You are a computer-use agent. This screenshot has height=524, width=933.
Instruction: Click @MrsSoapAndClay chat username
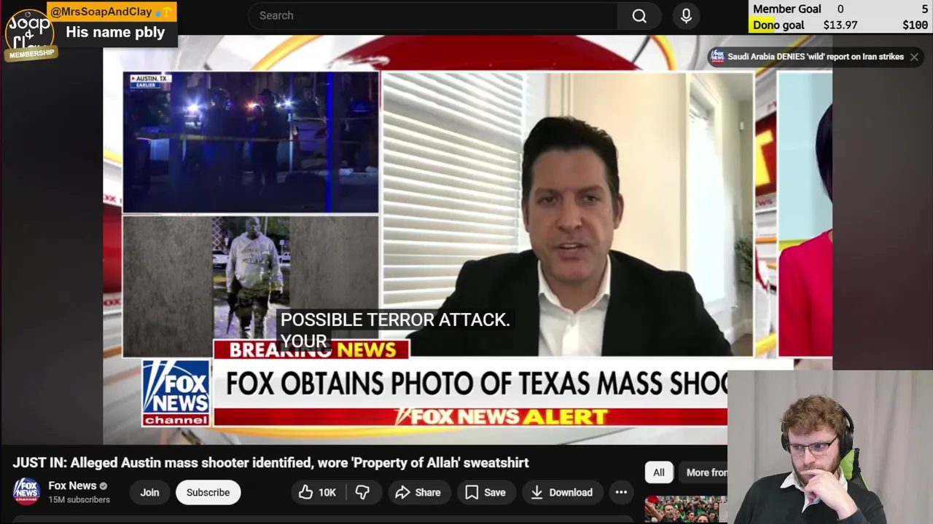pyautogui.click(x=101, y=12)
